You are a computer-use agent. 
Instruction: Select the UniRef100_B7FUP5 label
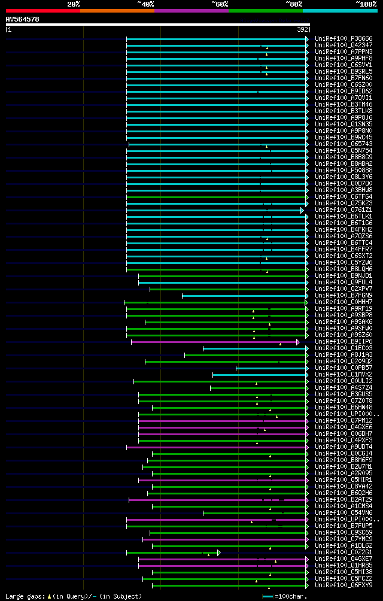pos(344,526)
